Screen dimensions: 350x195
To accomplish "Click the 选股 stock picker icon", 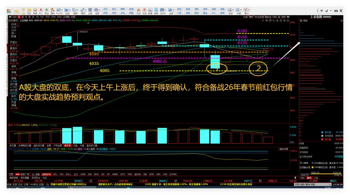I will pyautogui.click(x=96, y=10).
